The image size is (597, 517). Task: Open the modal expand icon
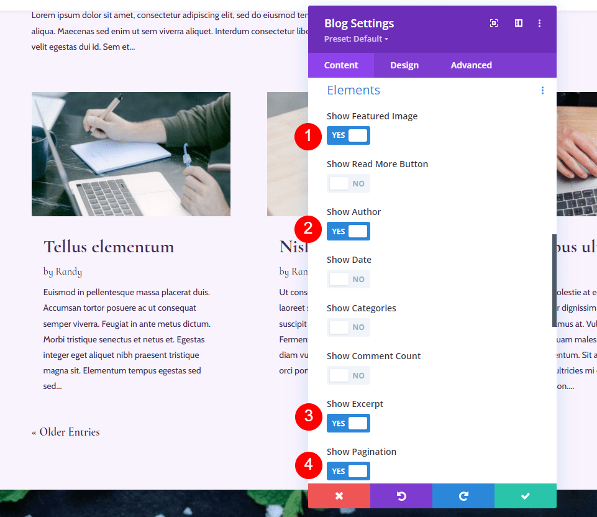tap(494, 23)
